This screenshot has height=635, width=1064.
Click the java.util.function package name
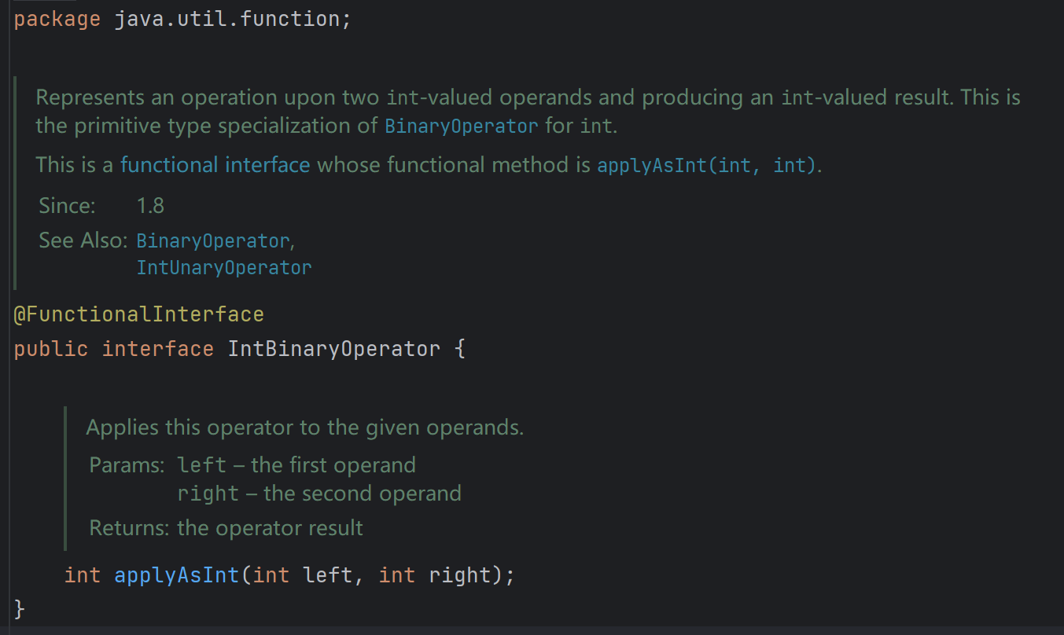[228, 20]
